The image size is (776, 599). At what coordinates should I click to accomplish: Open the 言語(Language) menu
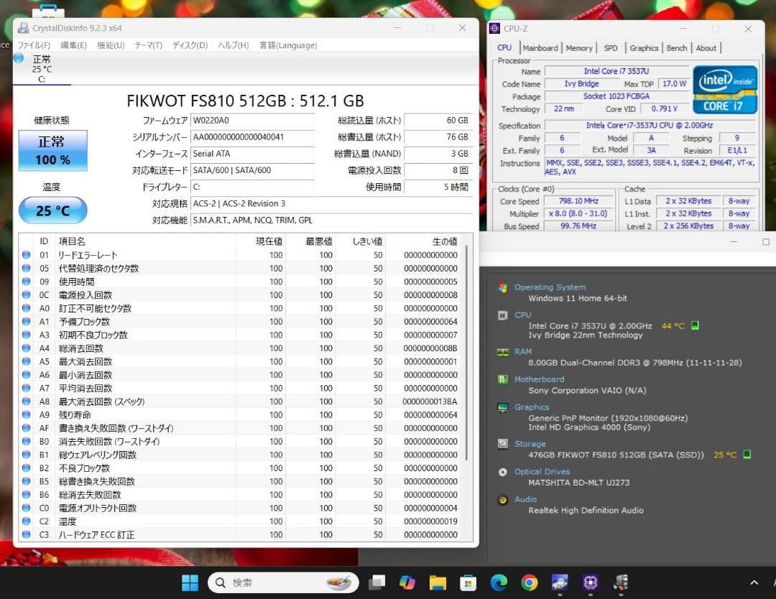click(288, 45)
